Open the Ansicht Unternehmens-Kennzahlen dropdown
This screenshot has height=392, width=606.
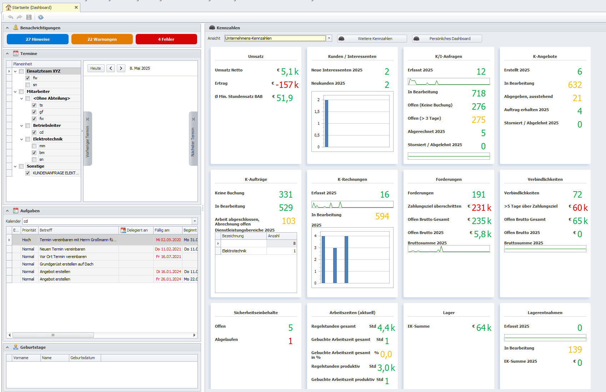[329, 38]
